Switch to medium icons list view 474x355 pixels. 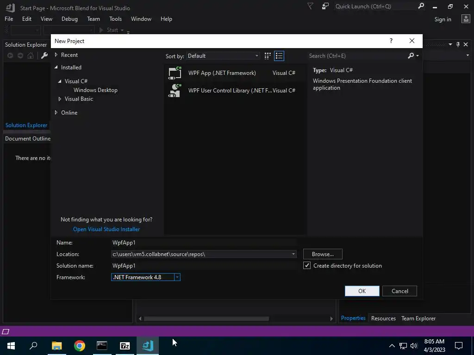(279, 56)
